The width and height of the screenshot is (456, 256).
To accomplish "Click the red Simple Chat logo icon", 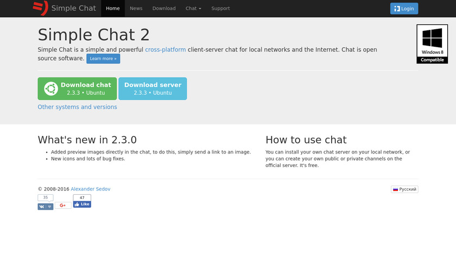I will (40, 8).
